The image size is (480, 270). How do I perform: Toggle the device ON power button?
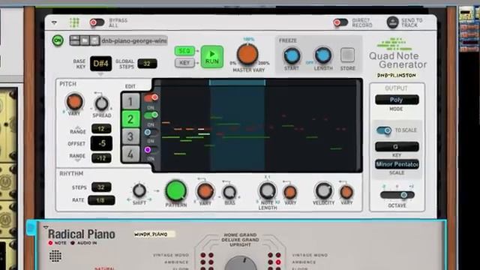58,40
